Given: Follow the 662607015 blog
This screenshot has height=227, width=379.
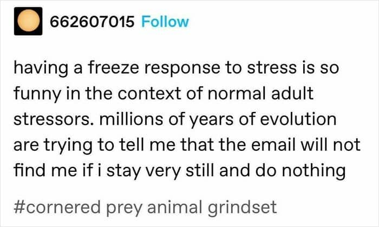Looking at the screenshot, I should (165, 22).
